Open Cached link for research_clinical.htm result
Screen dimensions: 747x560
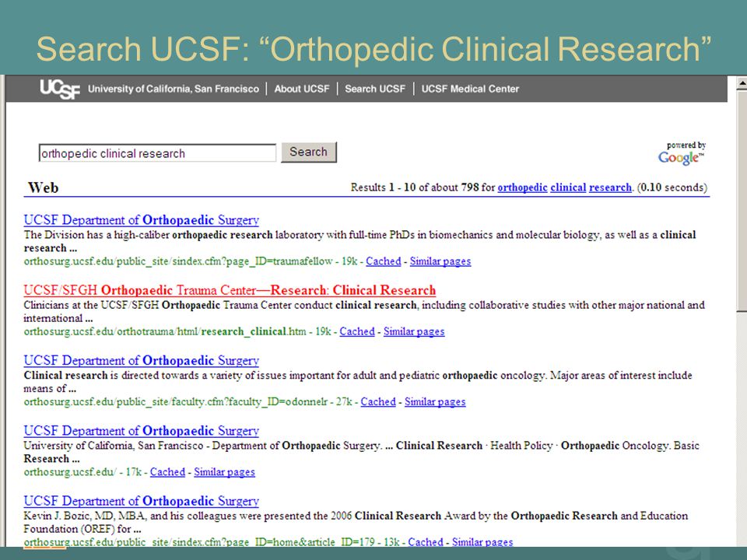(357, 331)
